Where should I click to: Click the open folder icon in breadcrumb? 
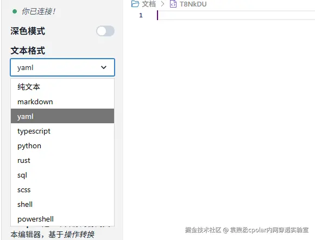tap(135, 4)
